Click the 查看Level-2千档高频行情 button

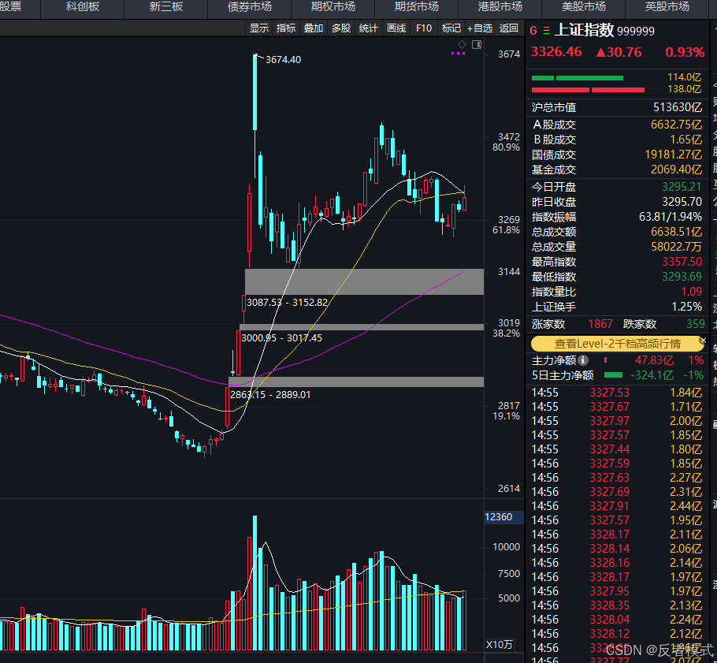[x=617, y=344]
